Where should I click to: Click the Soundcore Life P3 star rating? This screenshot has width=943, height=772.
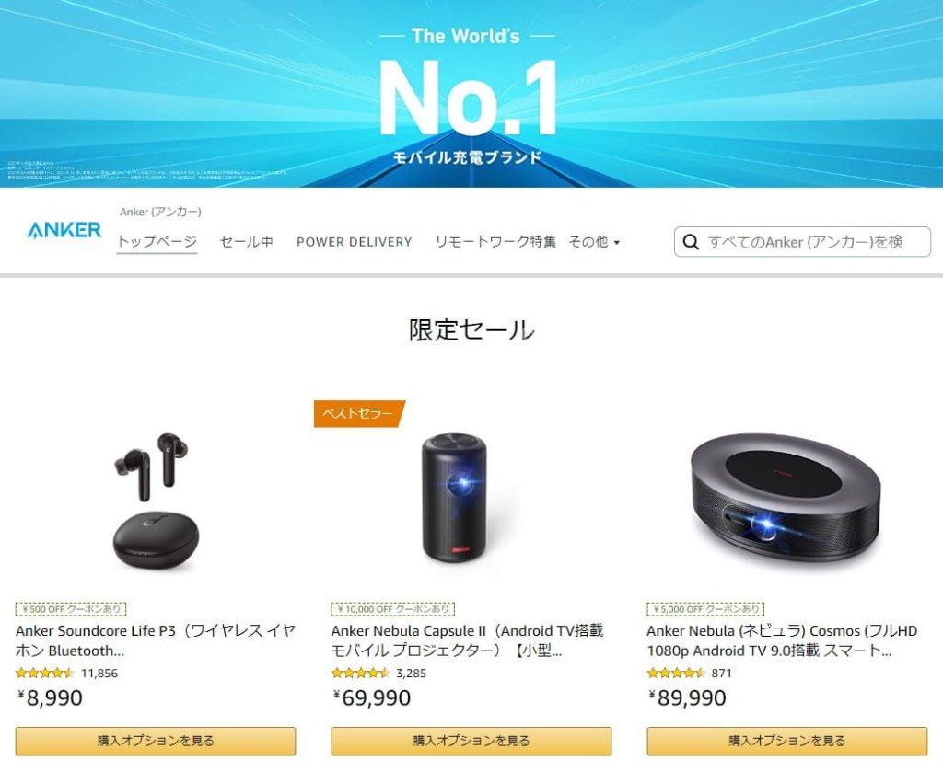coord(44,673)
